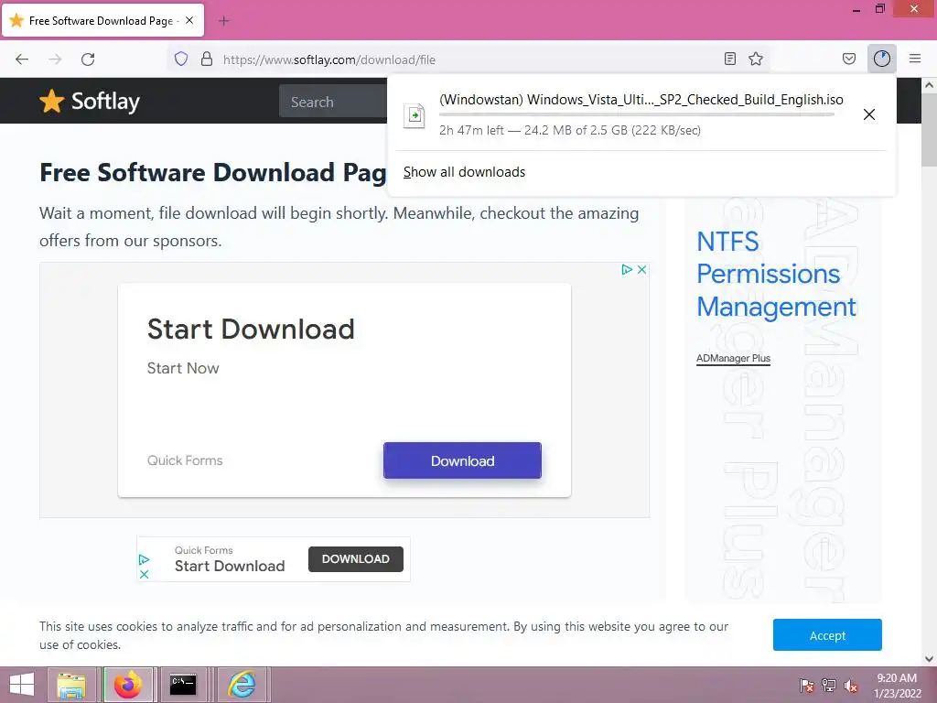Click the network tray icon
This screenshot has width=937, height=703.
pyautogui.click(x=829, y=685)
